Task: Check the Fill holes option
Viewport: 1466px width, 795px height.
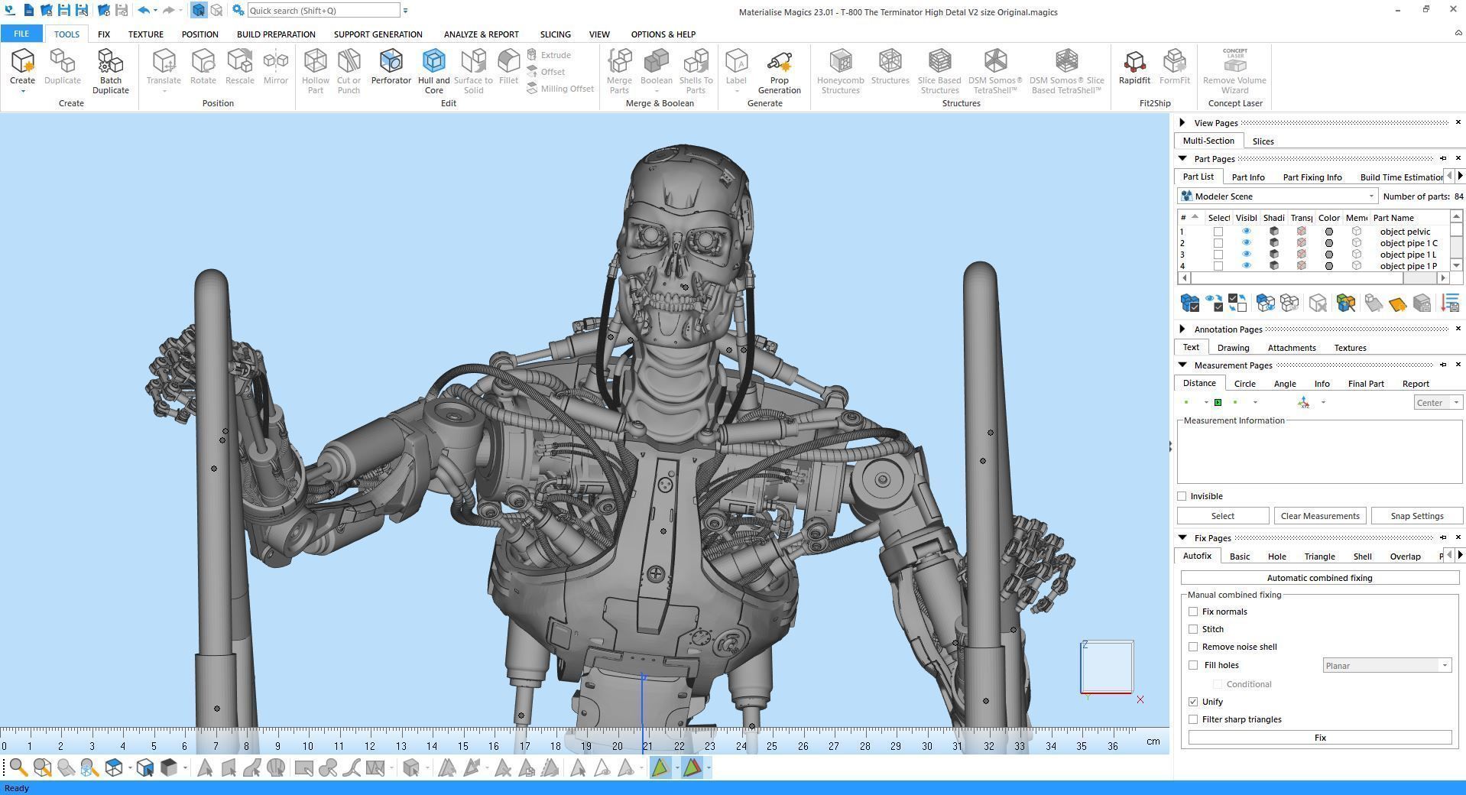Action: [x=1193, y=665]
